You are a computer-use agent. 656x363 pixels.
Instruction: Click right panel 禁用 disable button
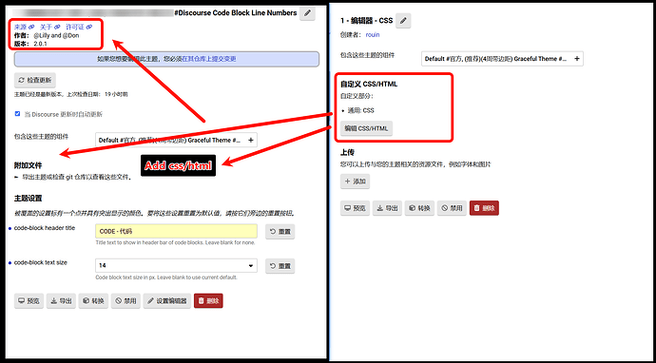point(452,208)
